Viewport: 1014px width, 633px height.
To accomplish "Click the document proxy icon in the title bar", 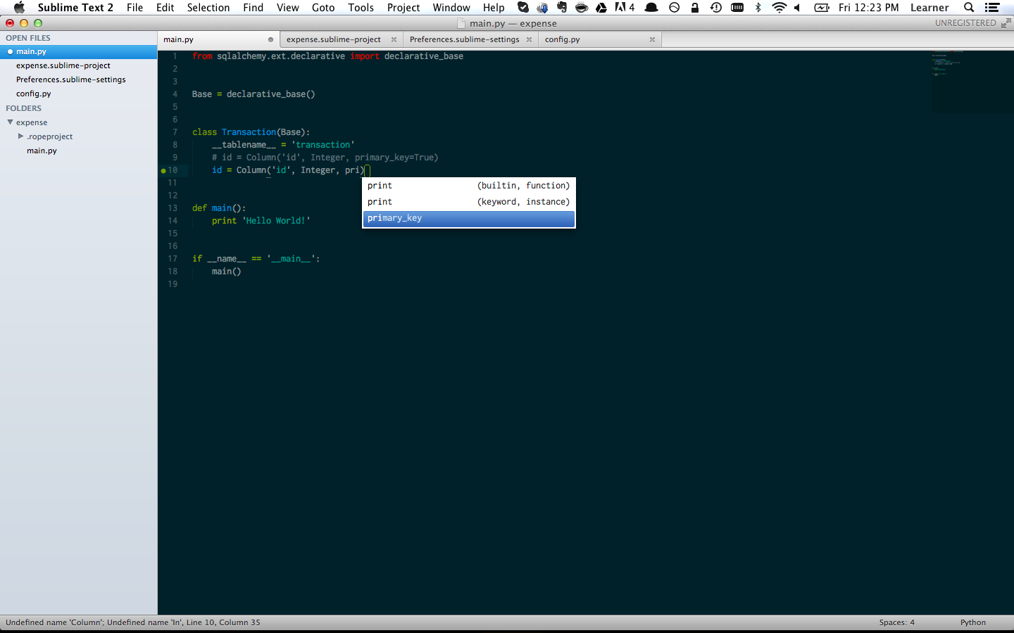I will click(x=462, y=23).
